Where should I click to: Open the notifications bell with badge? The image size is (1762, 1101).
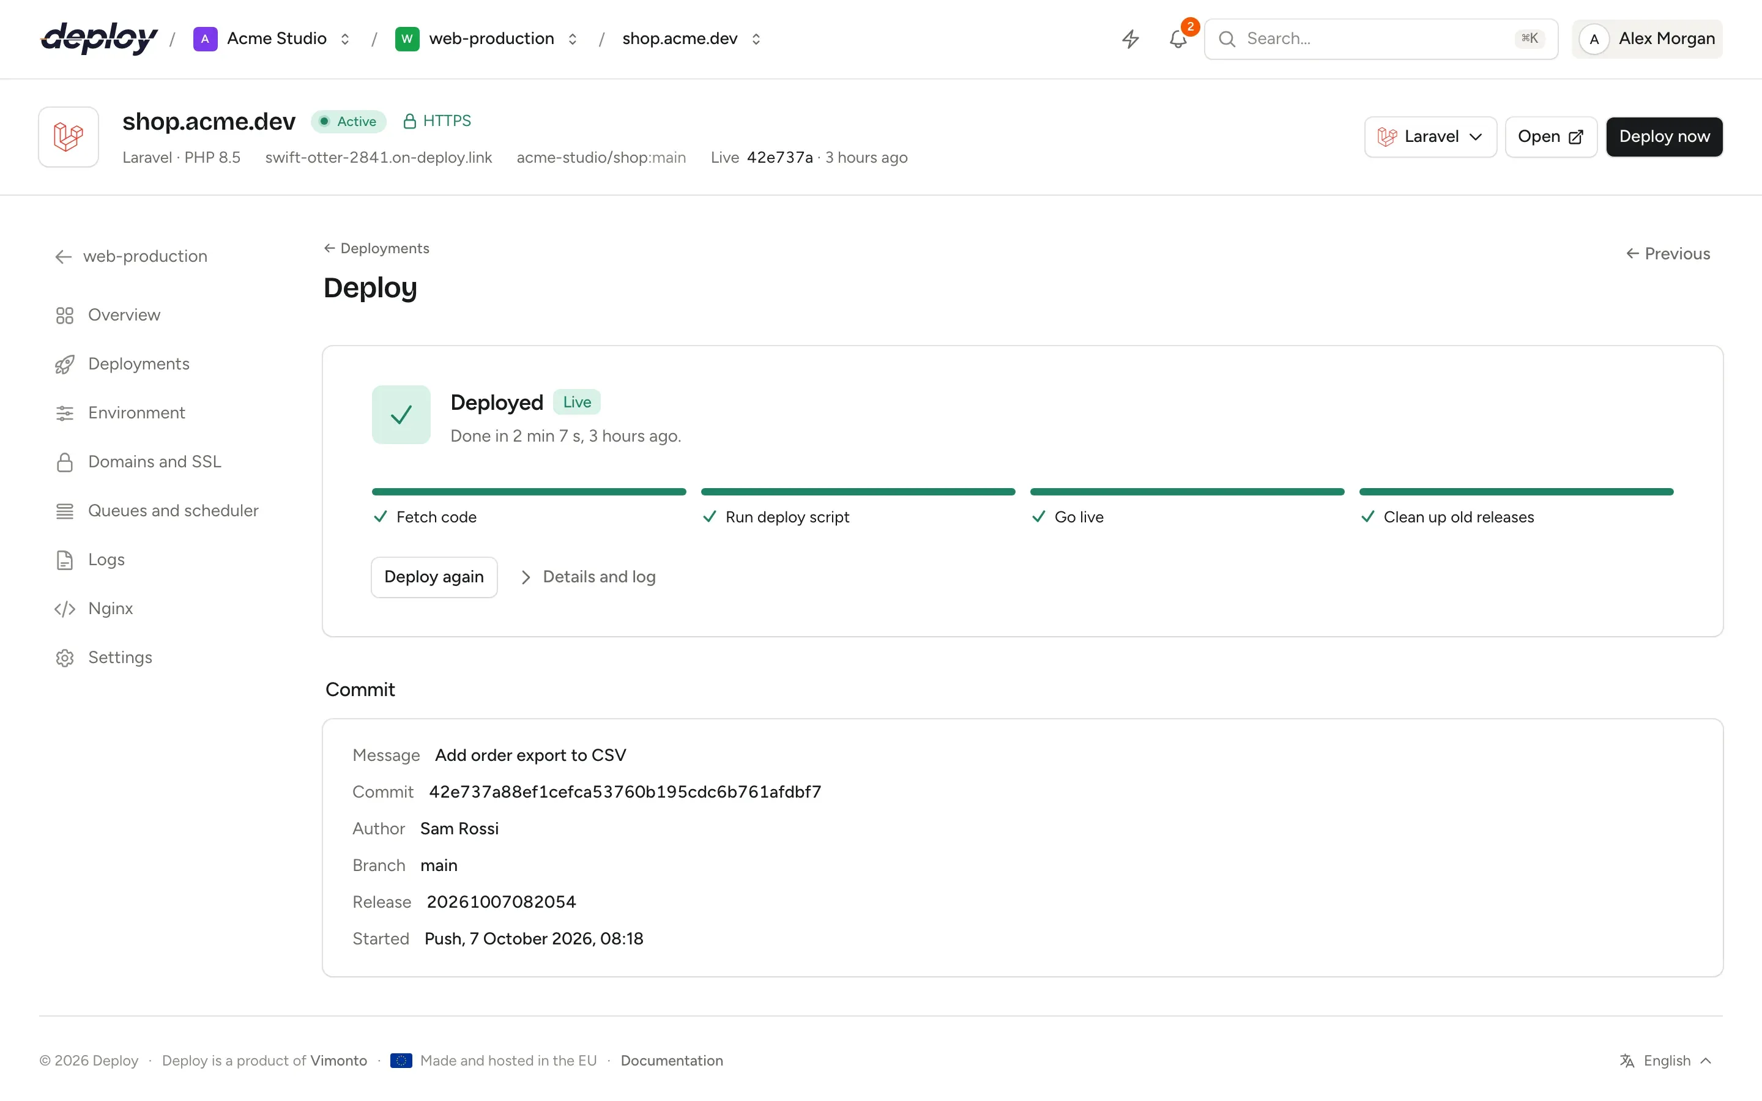point(1178,39)
